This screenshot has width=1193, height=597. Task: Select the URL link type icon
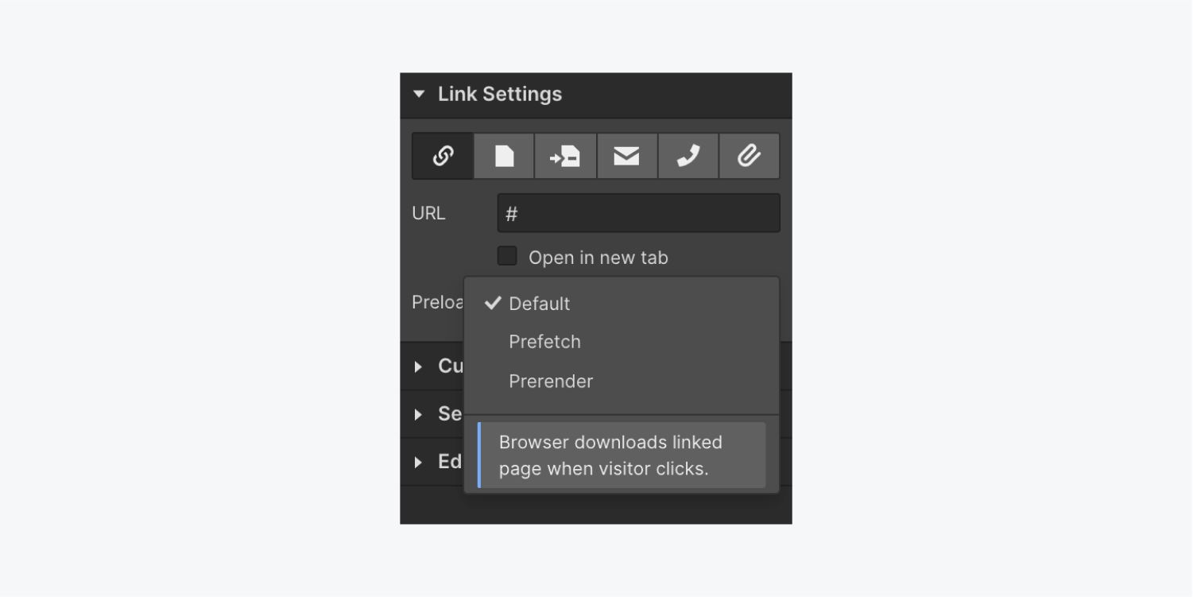click(x=443, y=156)
